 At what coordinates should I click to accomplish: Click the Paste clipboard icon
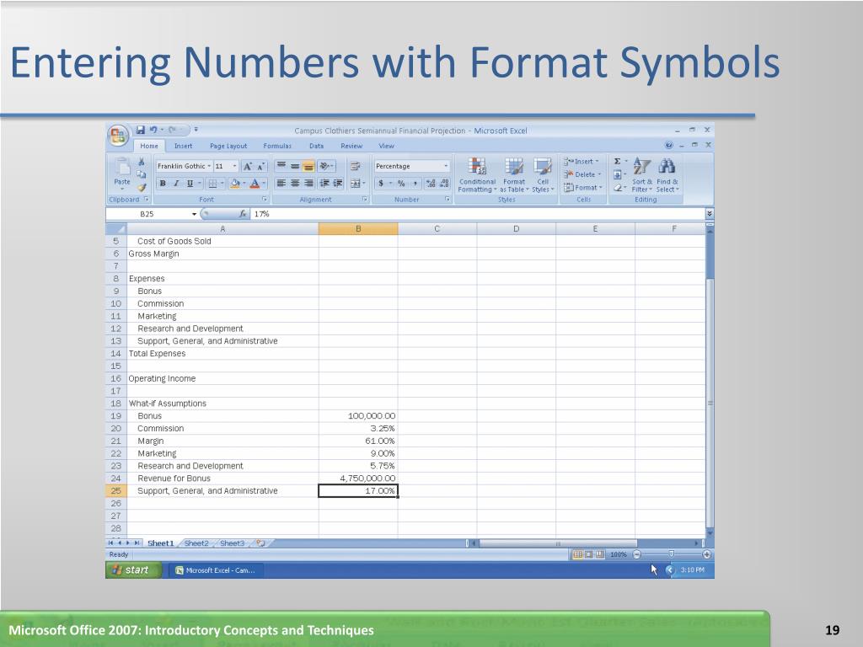[122, 167]
